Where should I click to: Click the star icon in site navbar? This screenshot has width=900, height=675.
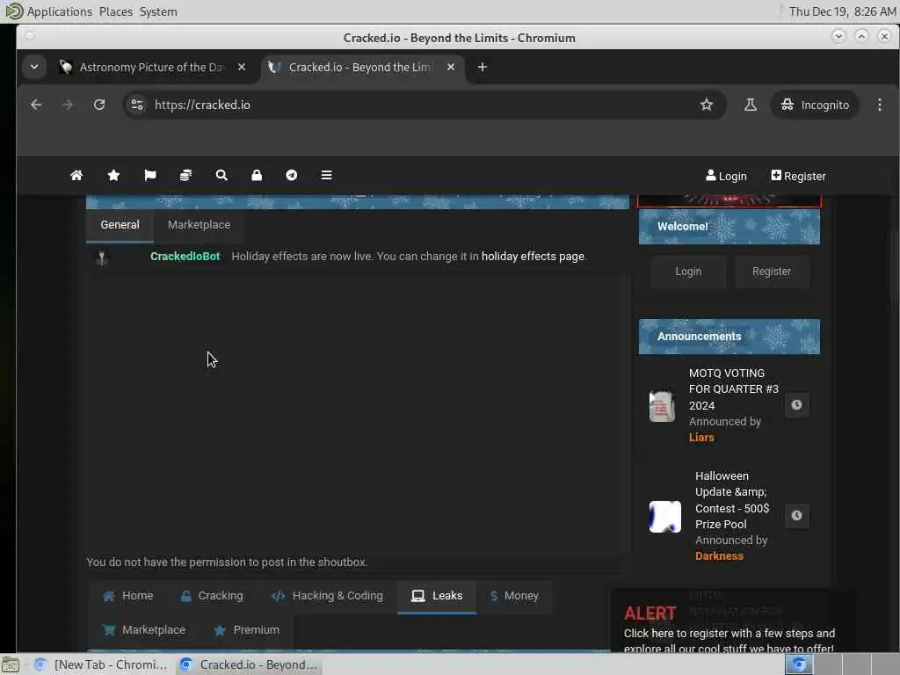[x=113, y=175]
